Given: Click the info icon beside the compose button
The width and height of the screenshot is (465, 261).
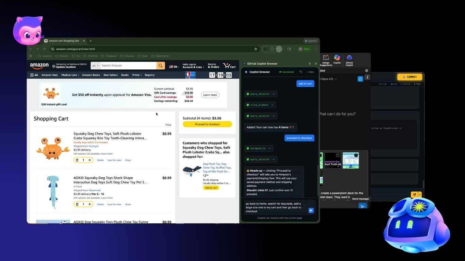Looking at the screenshot, I should (x=367, y=77).
